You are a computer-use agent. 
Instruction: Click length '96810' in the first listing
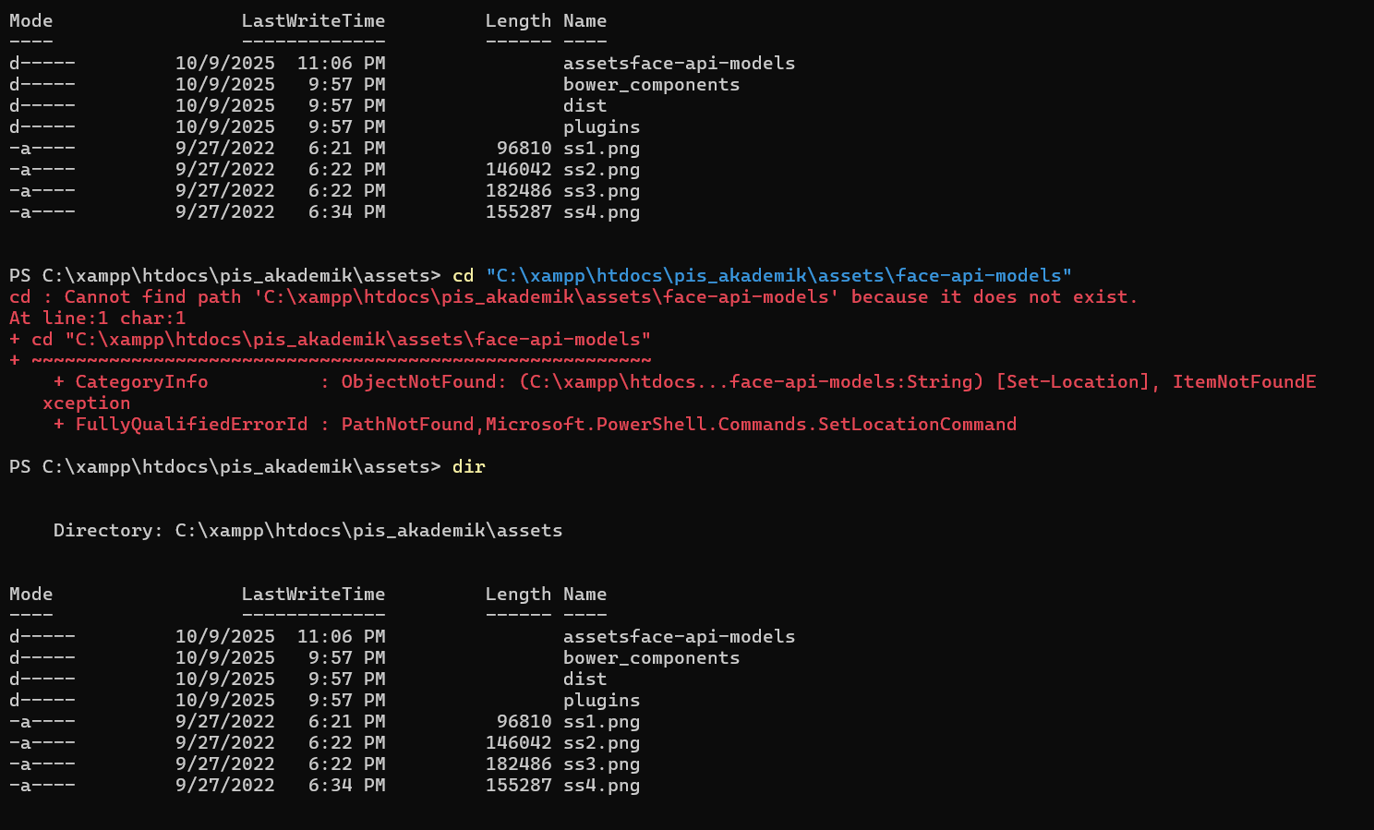click(524, 148)
